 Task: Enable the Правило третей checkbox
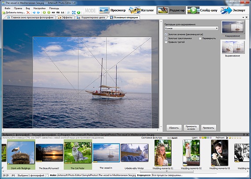tap(166, 42)
